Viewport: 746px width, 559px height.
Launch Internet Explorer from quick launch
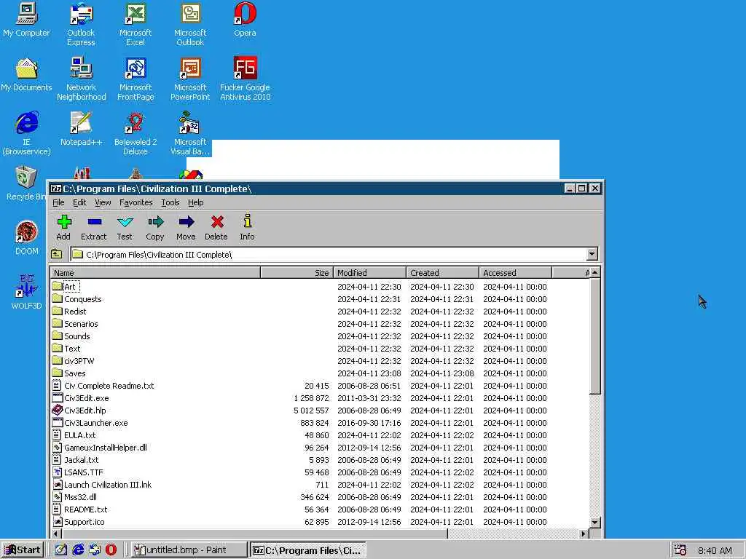point(78,550)
